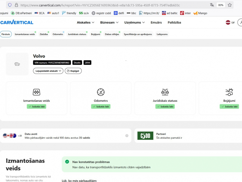Click the Datu avoti label

click(x=31, y=134)
